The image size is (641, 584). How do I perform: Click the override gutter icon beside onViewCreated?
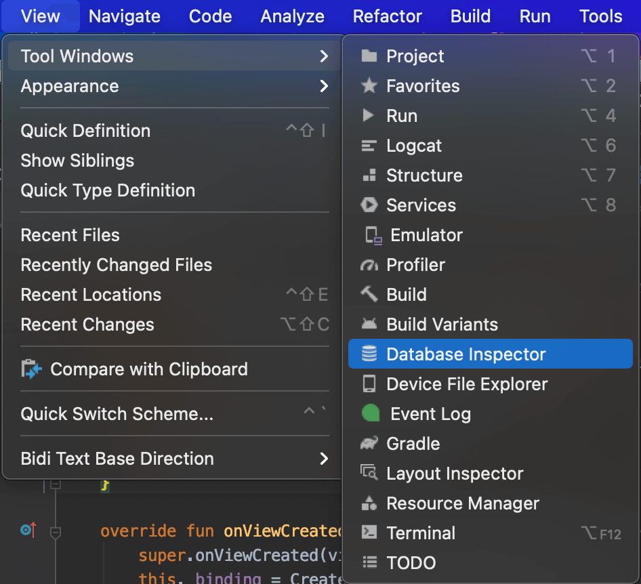(x=28, y=530)
